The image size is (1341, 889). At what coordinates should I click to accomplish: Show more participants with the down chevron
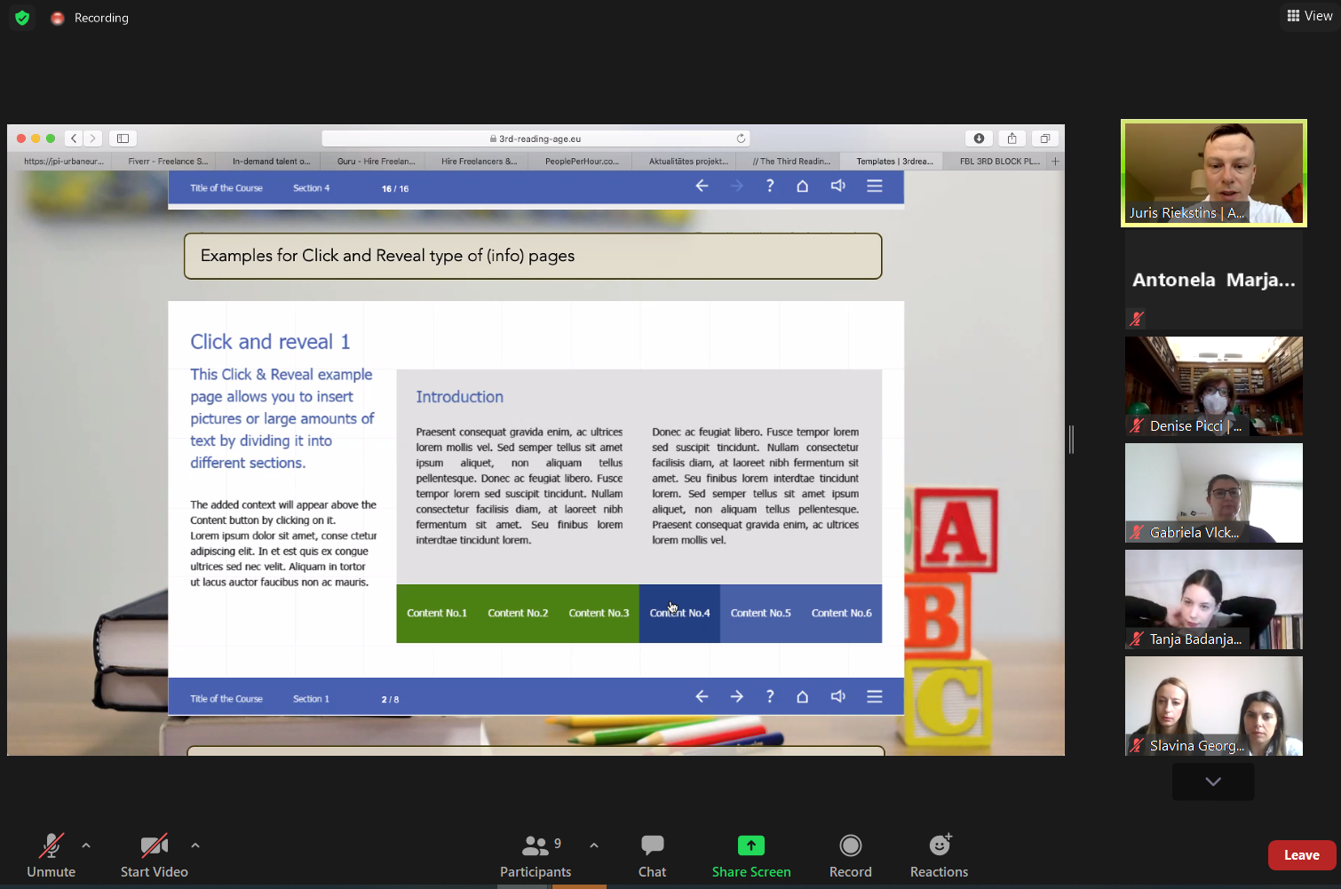point(1212,782)
